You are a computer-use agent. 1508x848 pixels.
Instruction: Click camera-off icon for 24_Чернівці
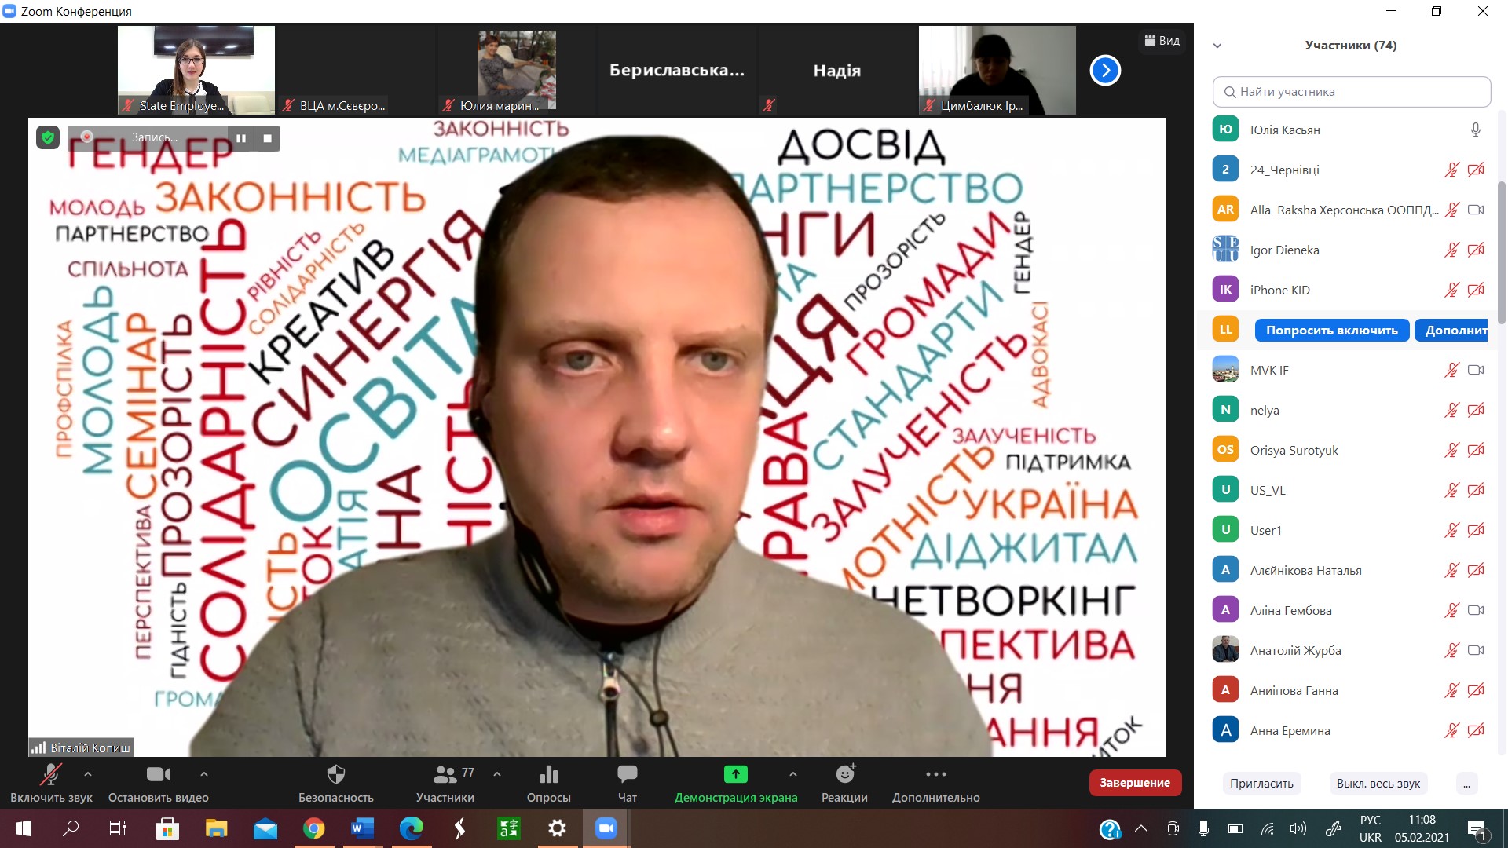[1476, 170]
